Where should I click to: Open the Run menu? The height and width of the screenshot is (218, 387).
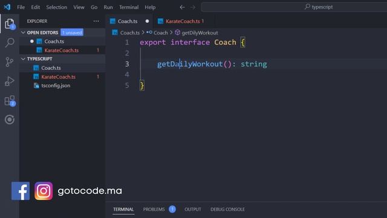tap(108, 7)
